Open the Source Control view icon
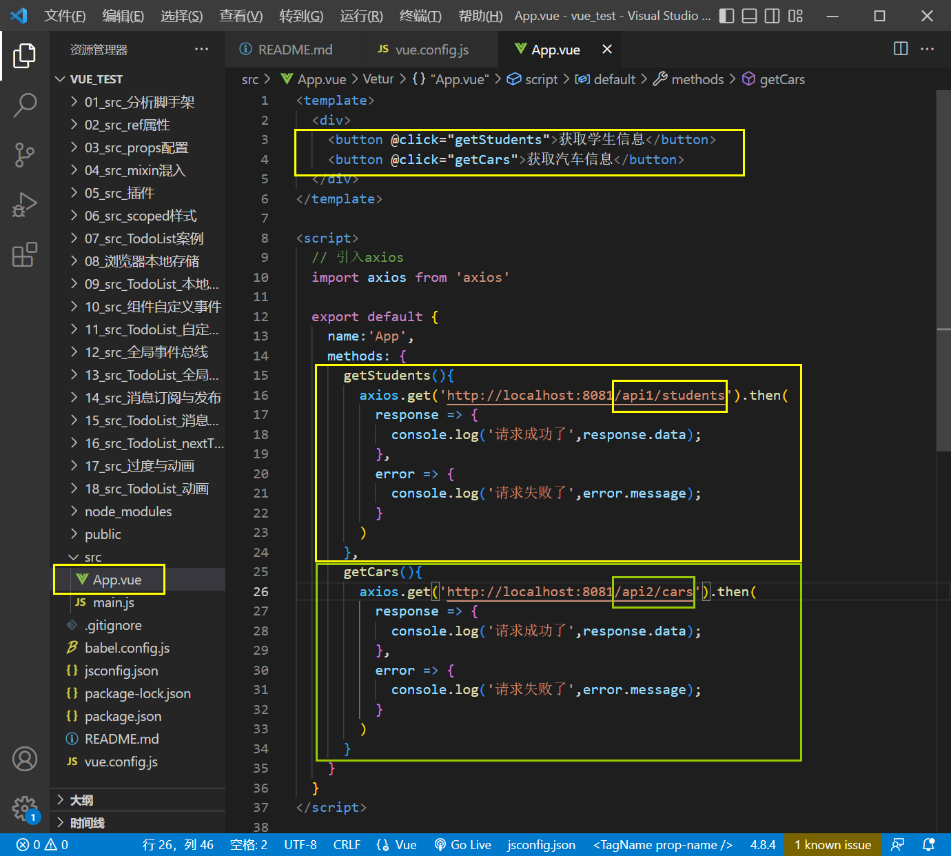Viewport: 951px width, 856px height. pos(25,155)
